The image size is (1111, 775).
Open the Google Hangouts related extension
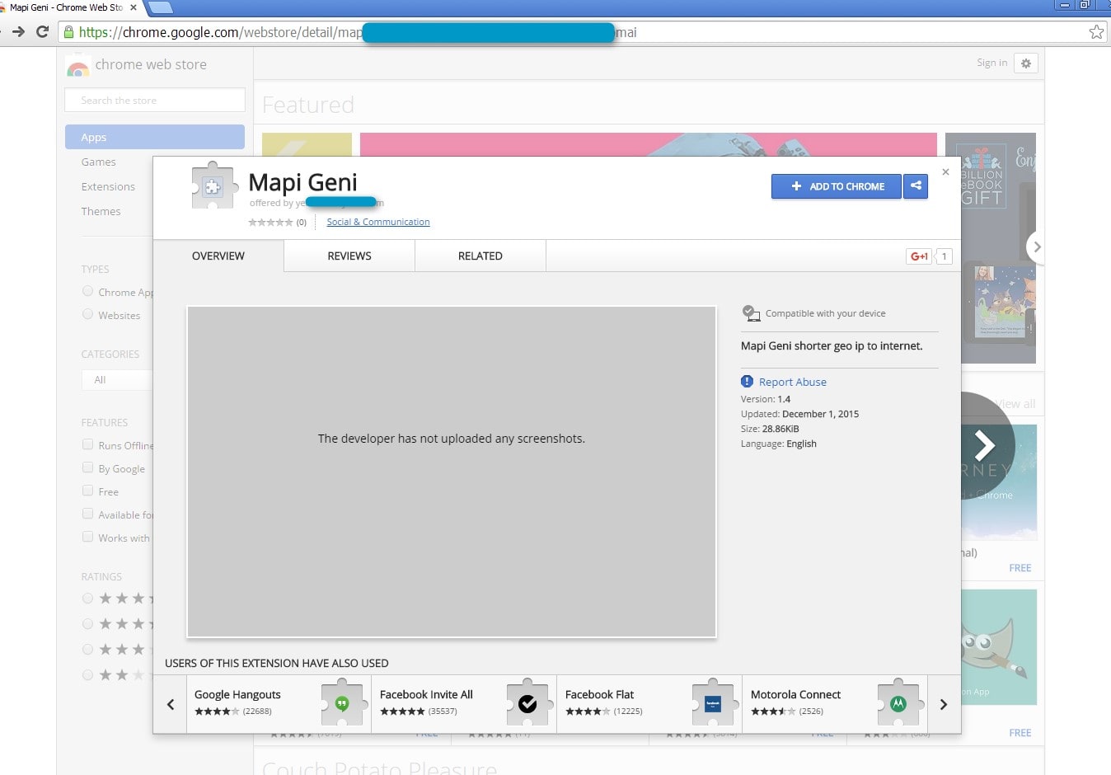279,704
